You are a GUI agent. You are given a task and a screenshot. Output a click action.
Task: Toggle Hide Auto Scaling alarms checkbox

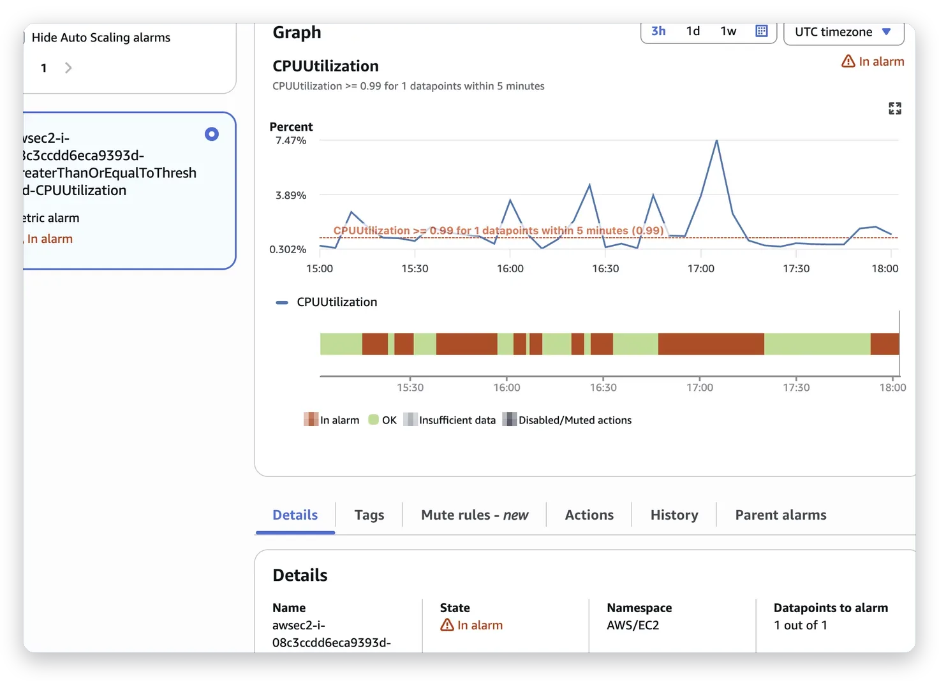click(24, 38)
